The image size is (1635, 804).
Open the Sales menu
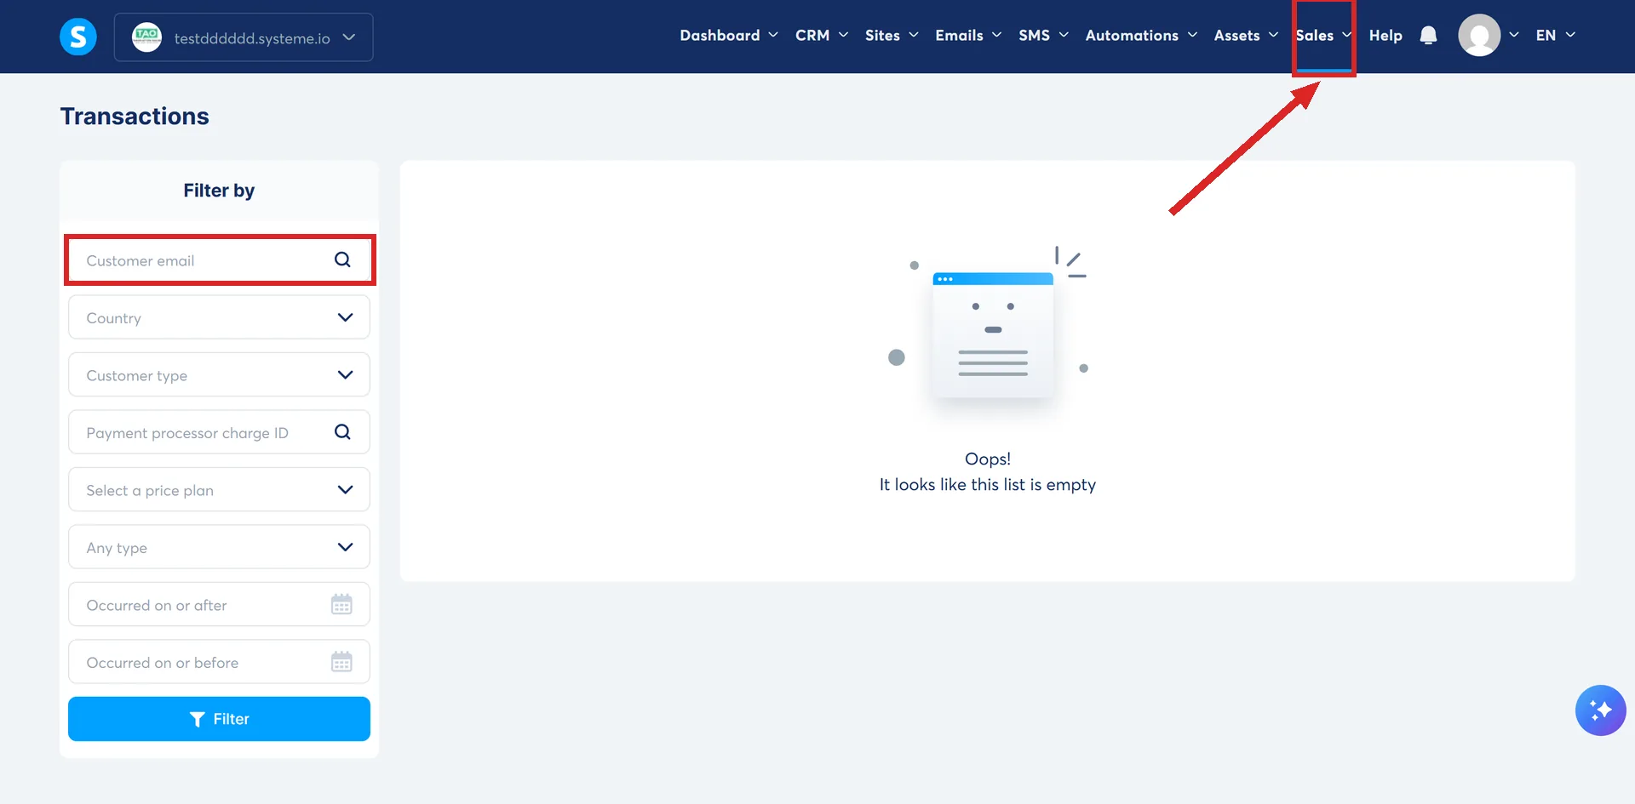coord(1323,36)
